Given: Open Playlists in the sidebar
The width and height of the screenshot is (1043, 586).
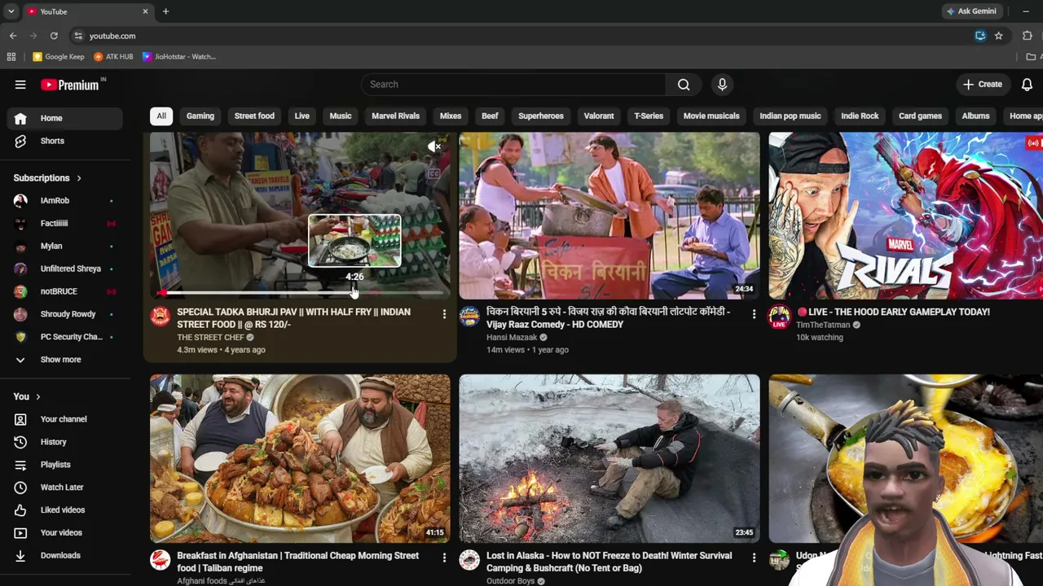Looking at the screenshot, I should point(65,465).
